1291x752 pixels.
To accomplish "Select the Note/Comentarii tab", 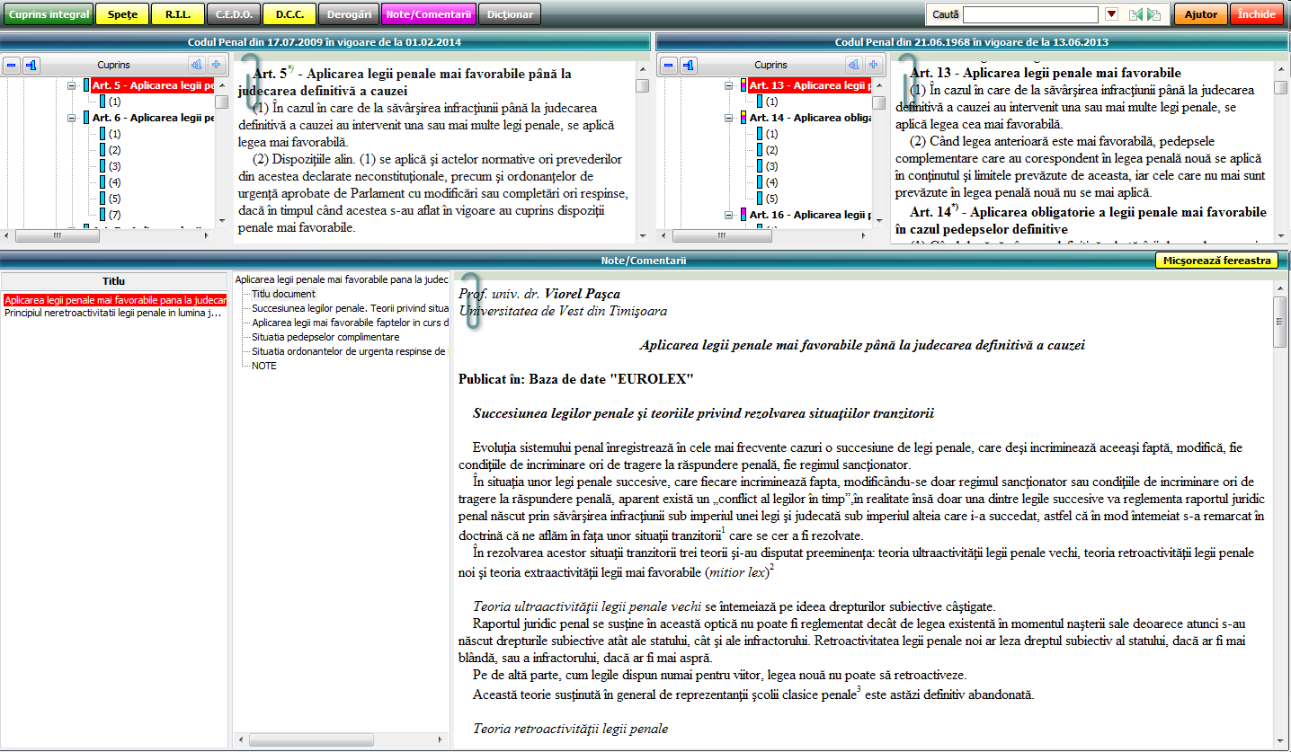I will pos(428,14).
